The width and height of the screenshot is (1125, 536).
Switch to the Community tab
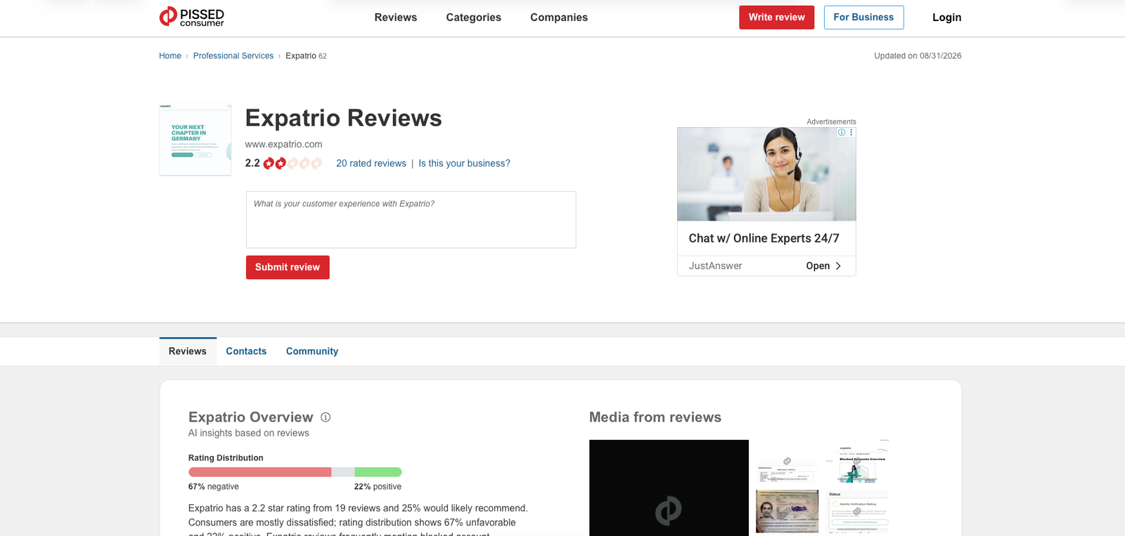click(x=312, y=351)
